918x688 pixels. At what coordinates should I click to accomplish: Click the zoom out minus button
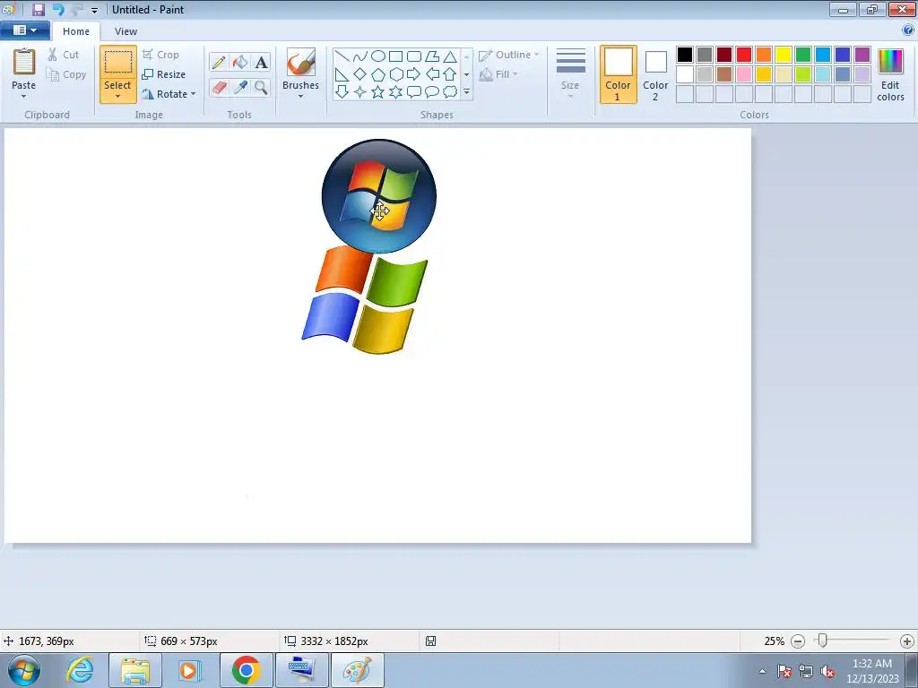tap(797, 641)
